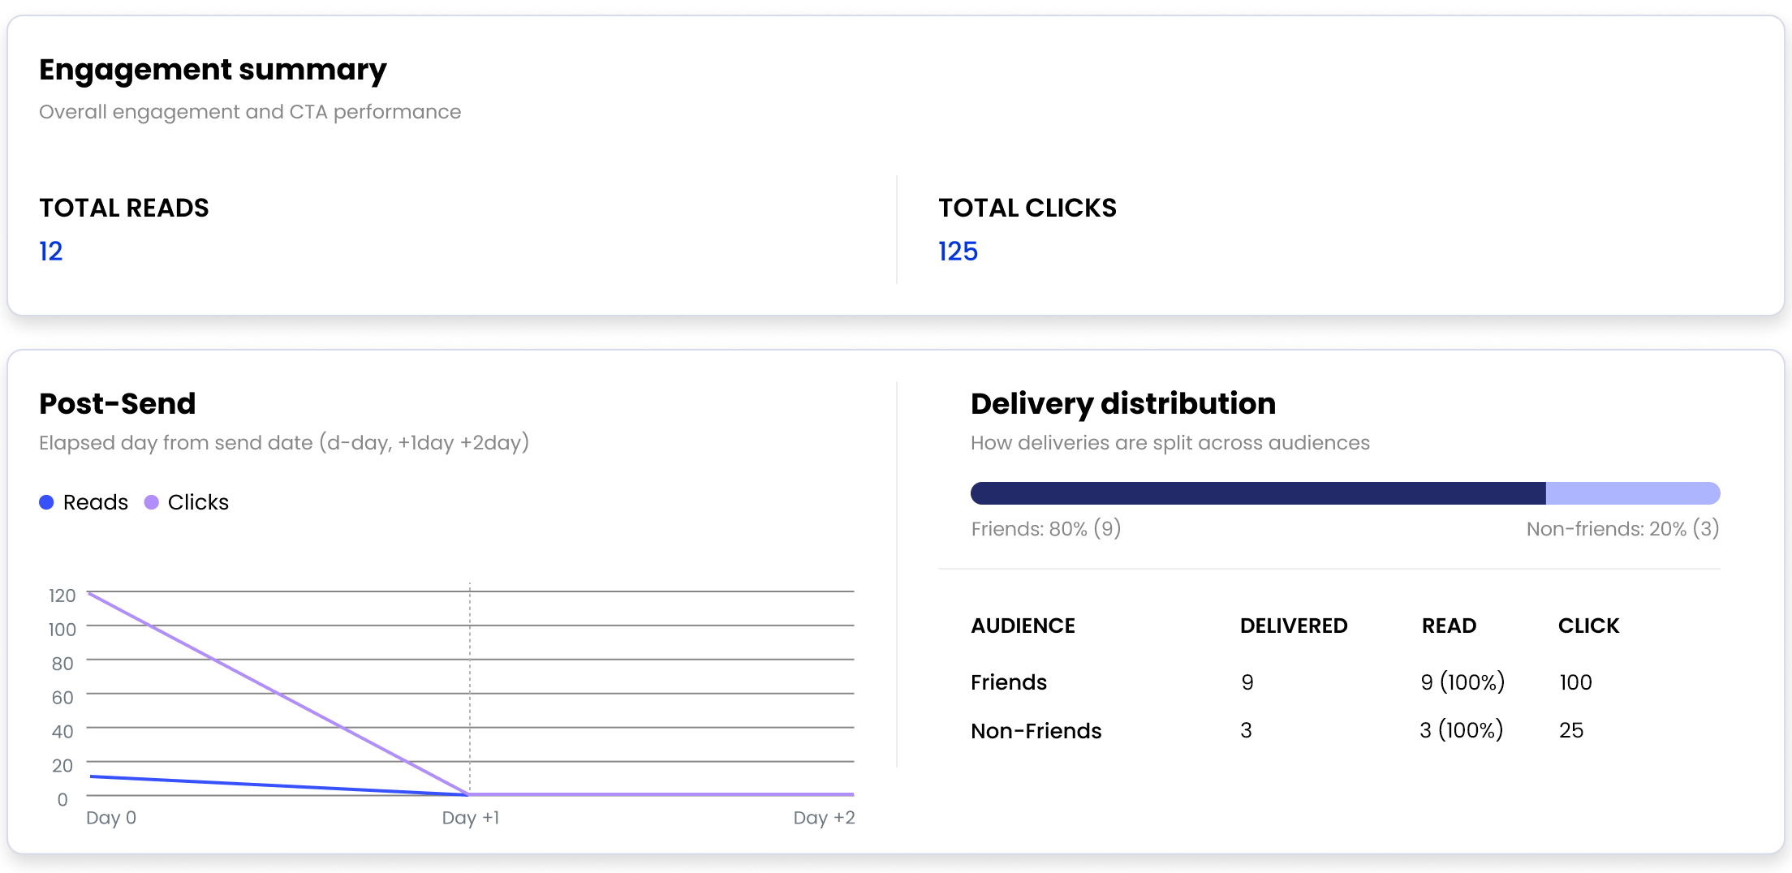The height and width of the screenshot is (873, 1792).
Task: Click the Friends click count 100
Action: [x=1575, y=682]
